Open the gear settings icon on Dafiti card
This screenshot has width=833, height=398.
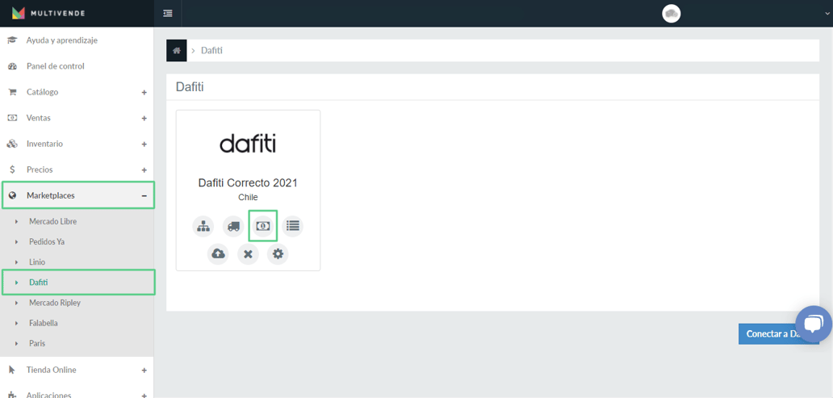coord(278,254)
